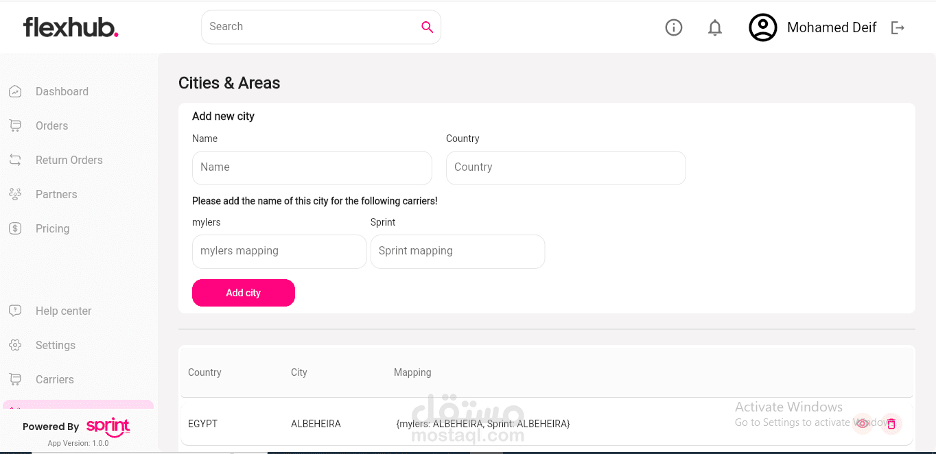Click the eye icon on the ALBEHEIRA row
Viewport: 936px width, 454px height.
coord(863,424)
